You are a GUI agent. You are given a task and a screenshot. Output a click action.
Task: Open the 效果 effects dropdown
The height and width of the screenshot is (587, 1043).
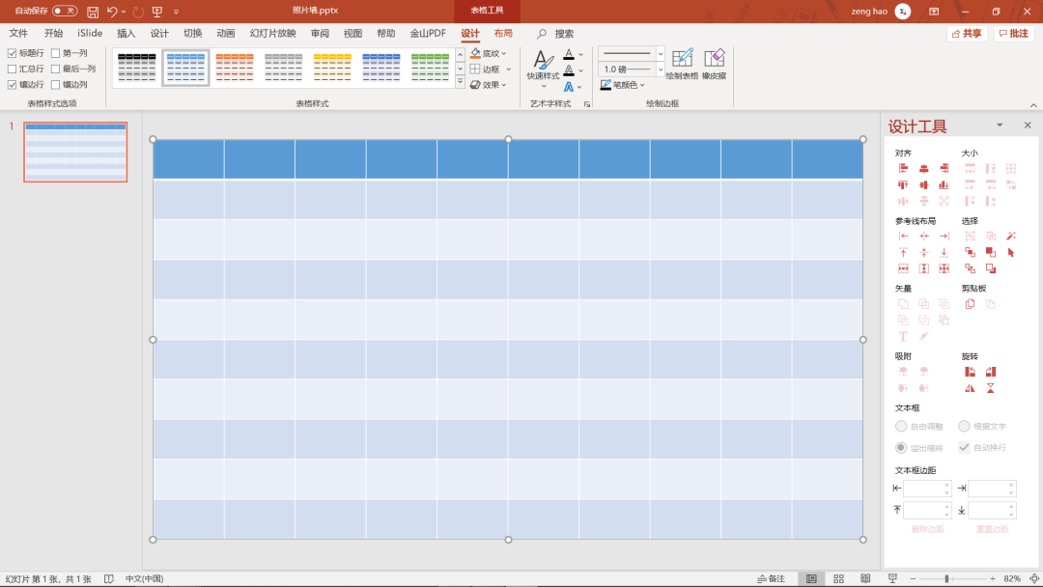[489, 84]
